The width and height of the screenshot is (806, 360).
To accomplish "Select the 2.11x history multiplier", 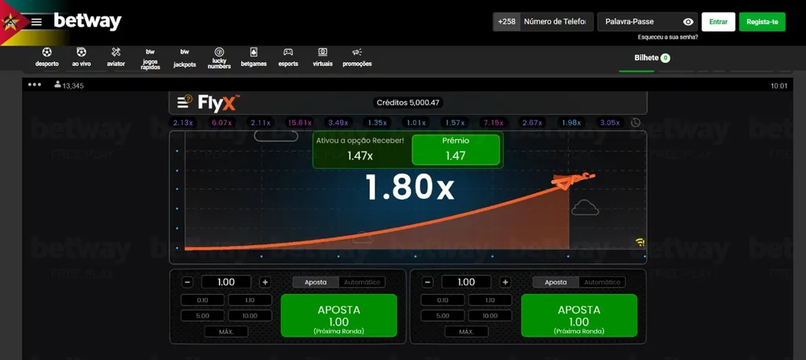I will pos(261,123).
